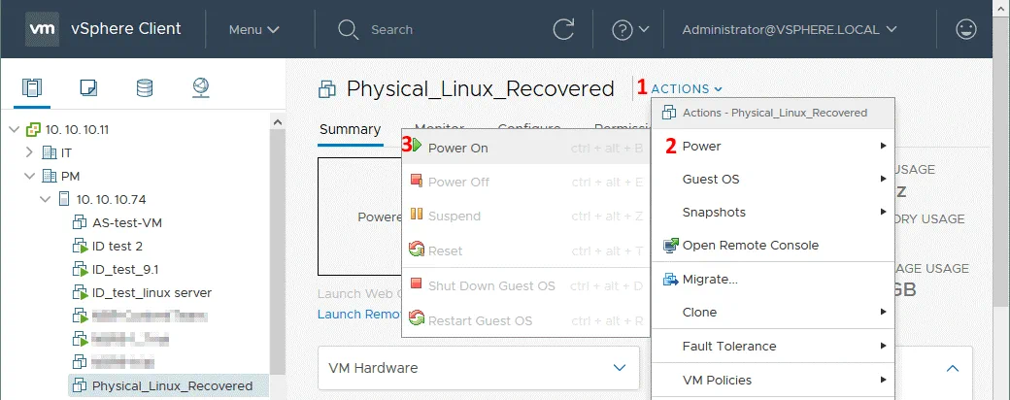Open the Networking inventory view icon
Screen dimensions: 1010x400
click(x=200, y=88)
